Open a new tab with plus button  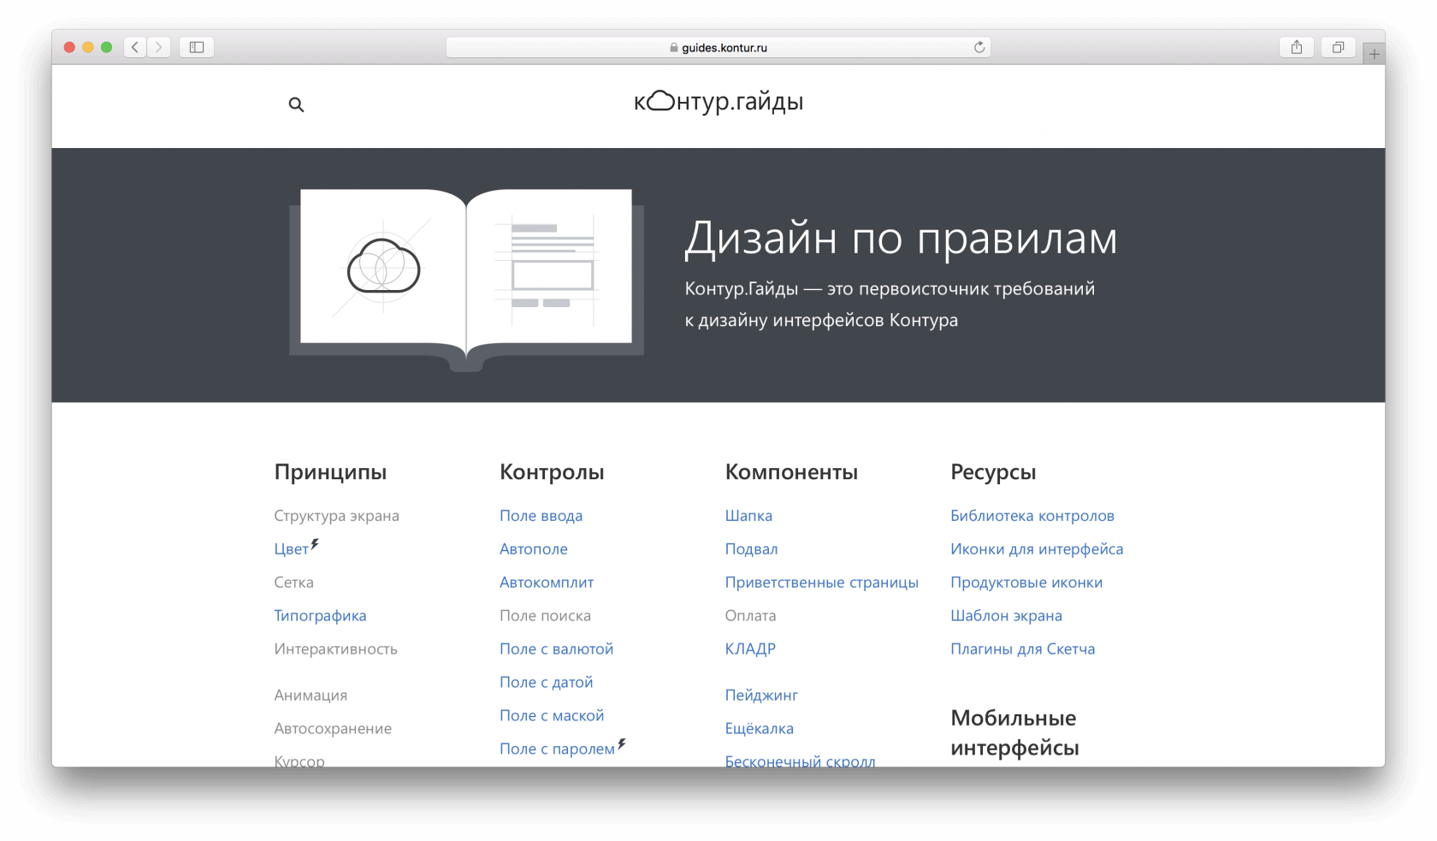pyautogui.click(x=1374, y=54)
